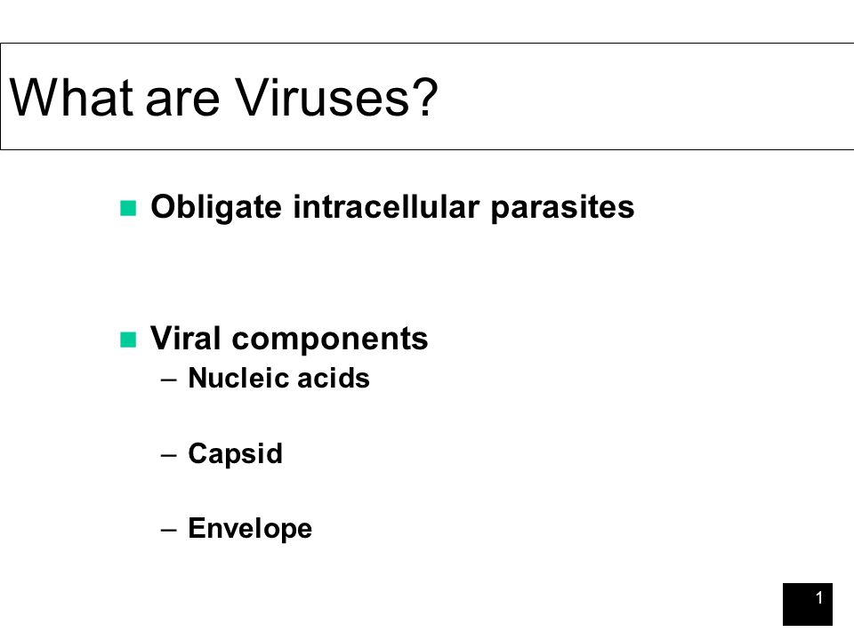The image size is (854, 640).
Task: Click the 'Nucleic acids' sub-bullet
Action: click(278, 378)
